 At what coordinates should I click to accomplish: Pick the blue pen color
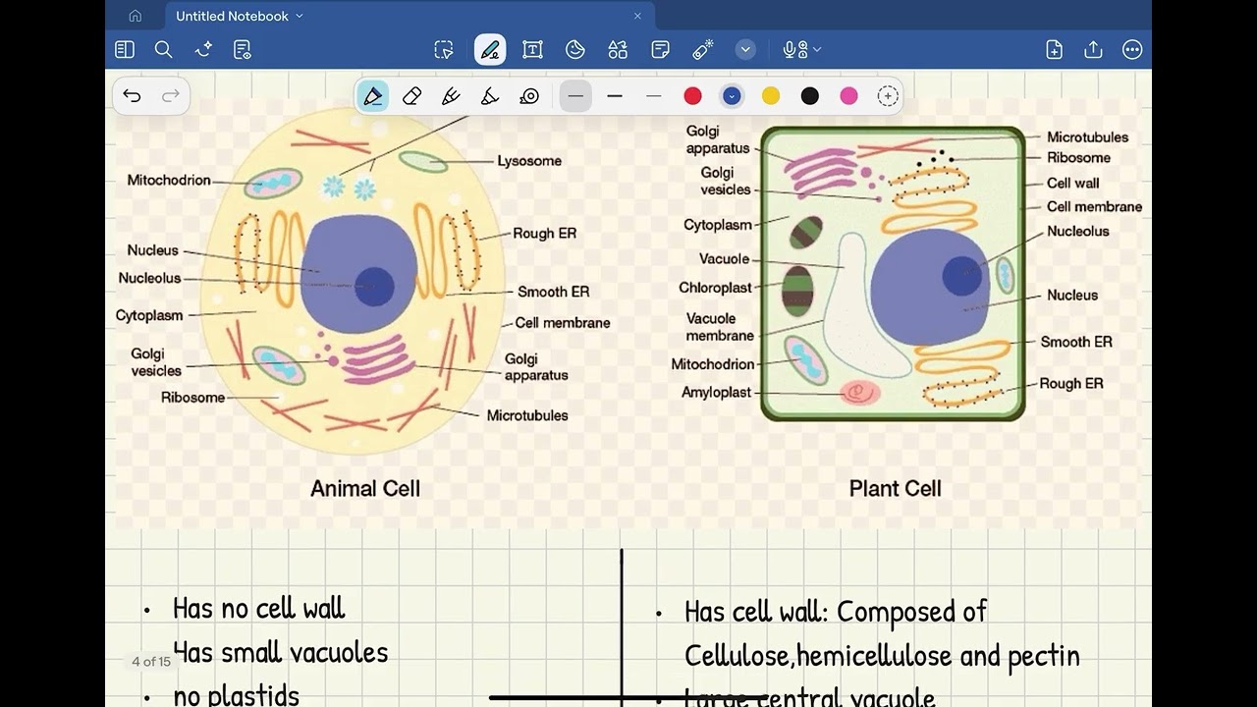coord(732,95)
